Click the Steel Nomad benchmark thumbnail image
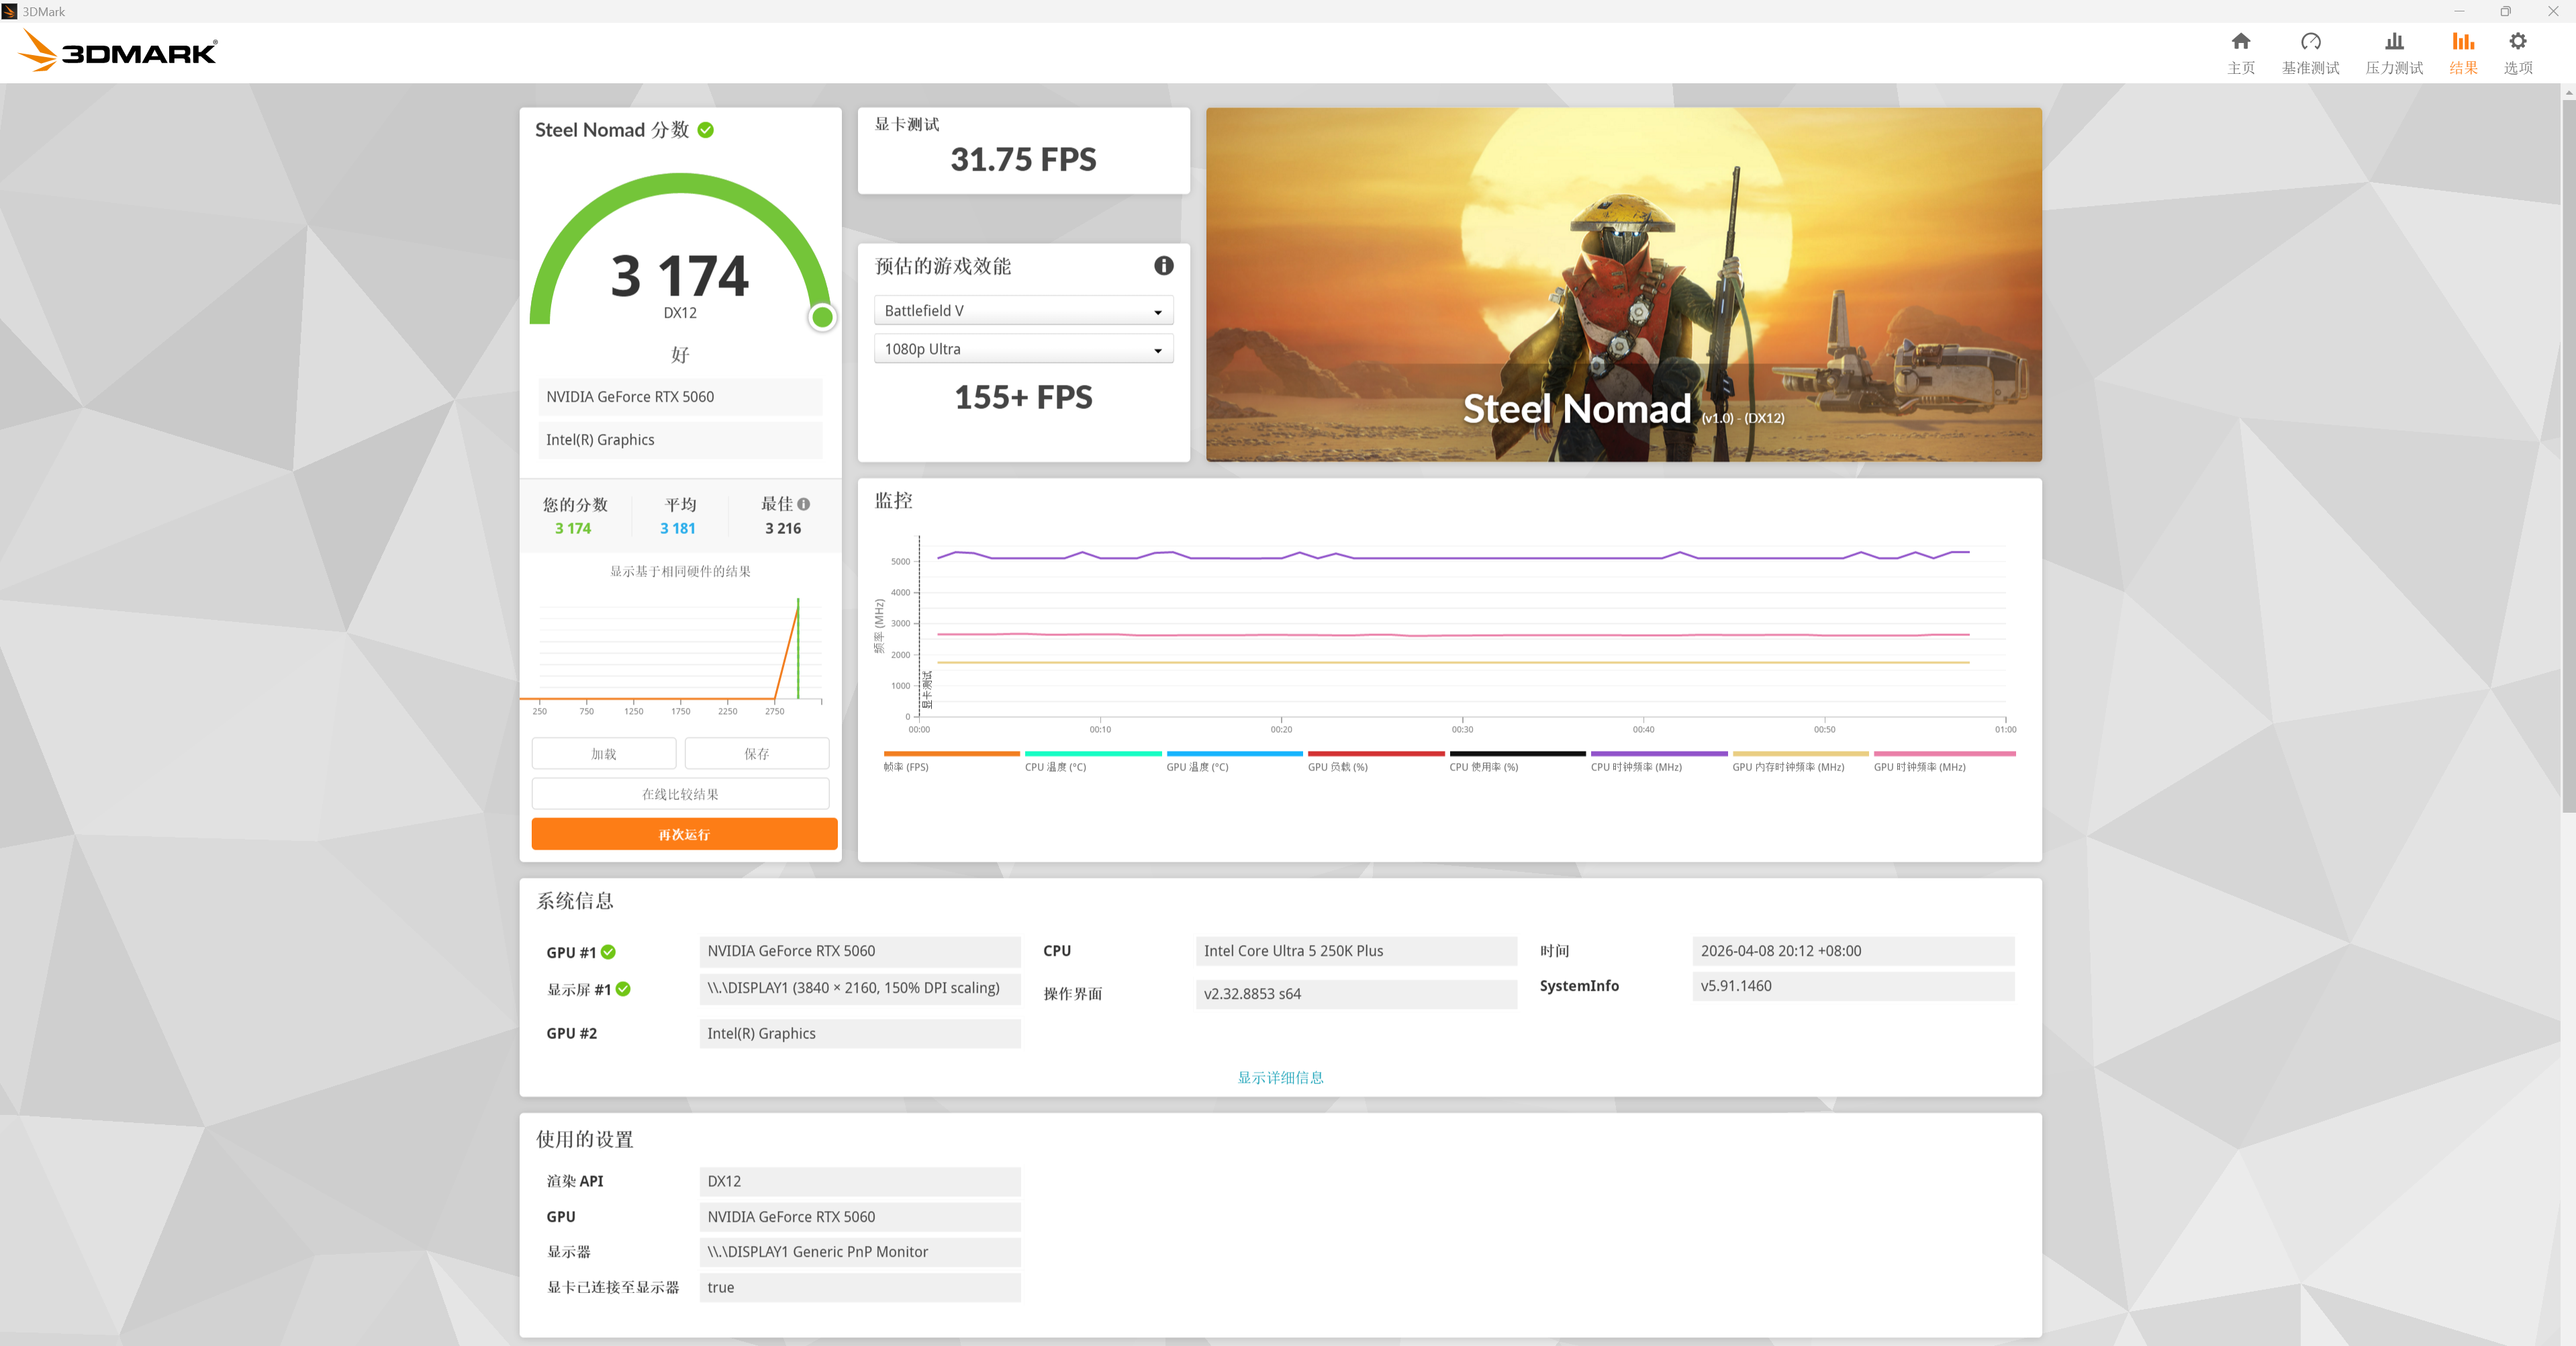This screenshot has height=1346, width=2576. tap(1623, 285)
